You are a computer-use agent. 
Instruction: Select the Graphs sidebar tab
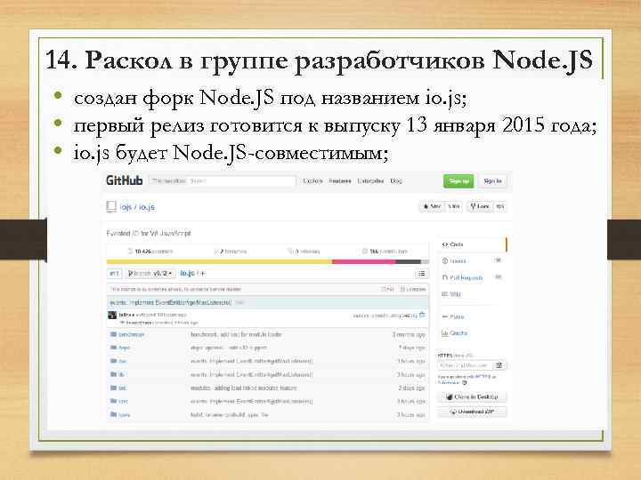(x=455, y=333)
